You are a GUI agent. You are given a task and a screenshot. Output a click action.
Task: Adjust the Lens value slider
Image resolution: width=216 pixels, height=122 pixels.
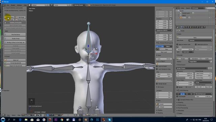(164, 59)
